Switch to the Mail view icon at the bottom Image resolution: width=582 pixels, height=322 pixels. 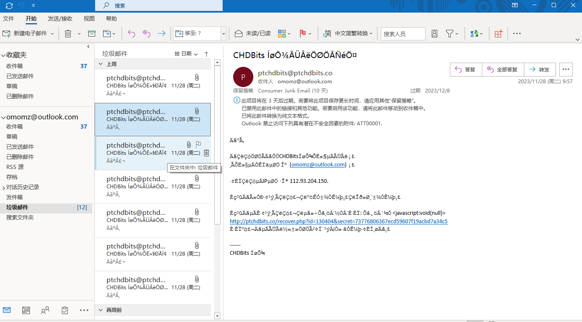[x=7, y=310]
